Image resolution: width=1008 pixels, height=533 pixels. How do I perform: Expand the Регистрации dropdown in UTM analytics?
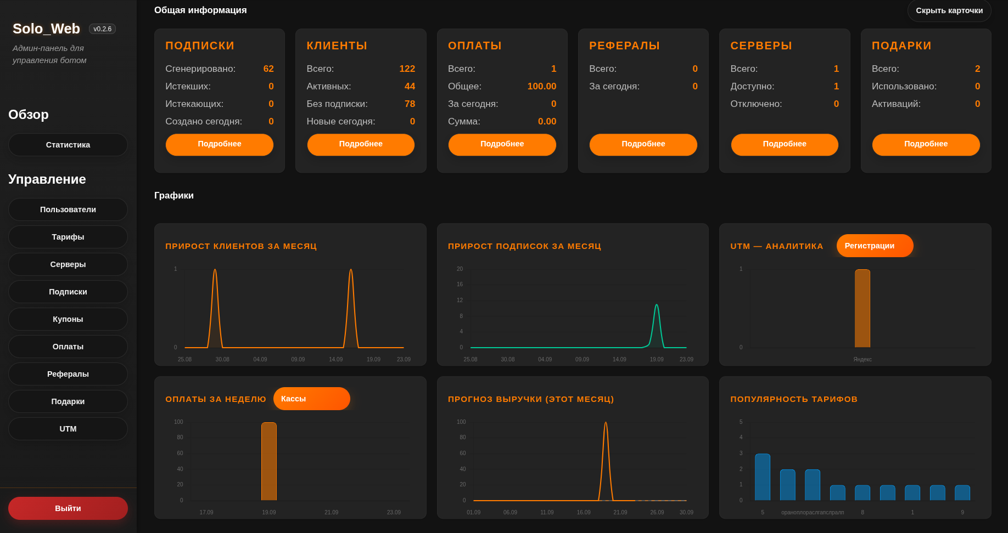pyautogui.click(x=875, y=246)
